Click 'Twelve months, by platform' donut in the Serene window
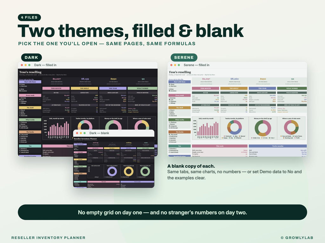This screenshot has width=325, height=243. pyautogui.click(x=234, y=127)
